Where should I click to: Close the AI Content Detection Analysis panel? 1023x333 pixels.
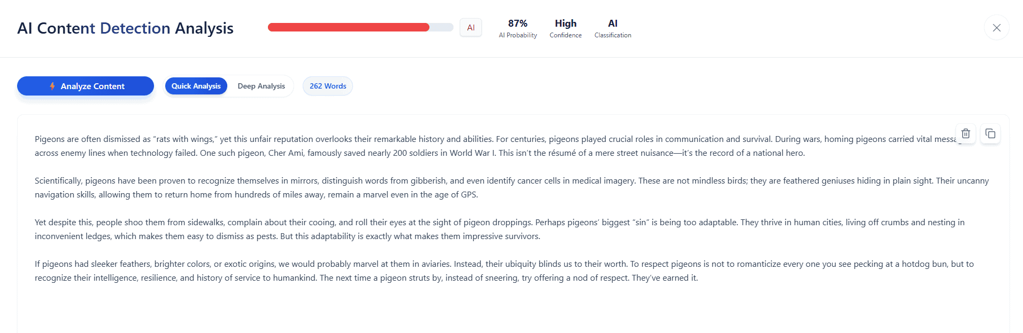(996, 28)
